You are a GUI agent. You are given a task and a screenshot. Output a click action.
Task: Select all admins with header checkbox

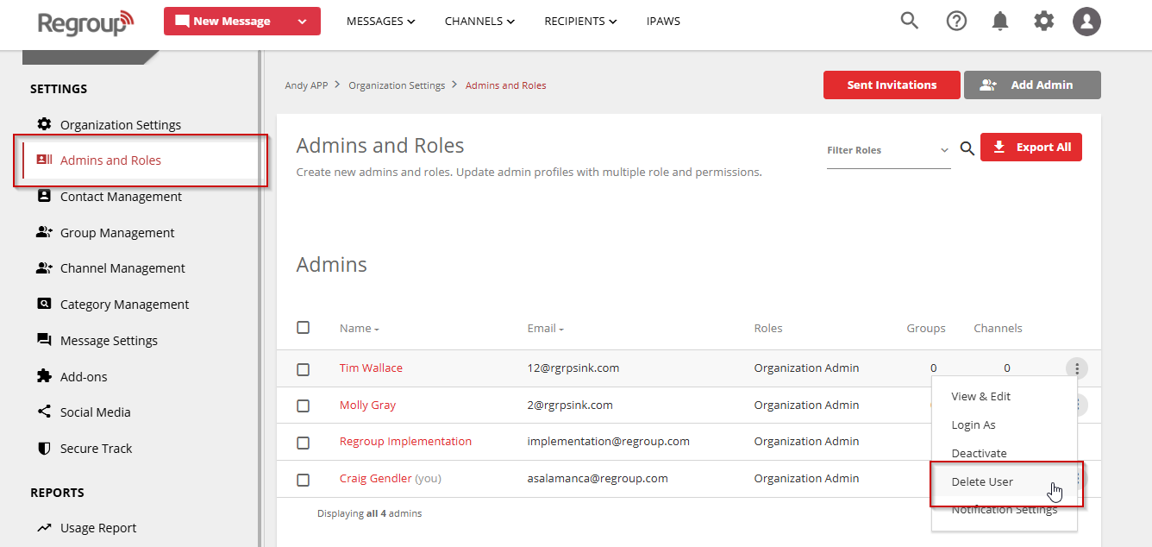(x=303, y=327)
